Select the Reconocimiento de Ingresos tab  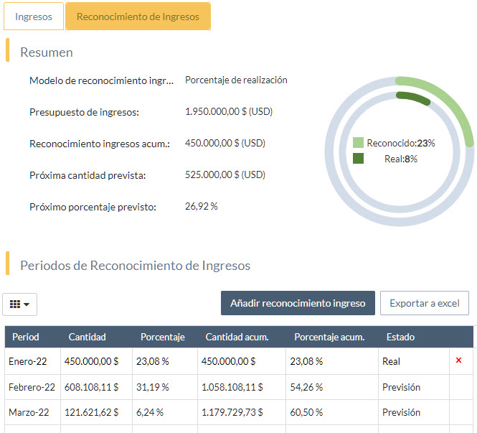point(138,17)
